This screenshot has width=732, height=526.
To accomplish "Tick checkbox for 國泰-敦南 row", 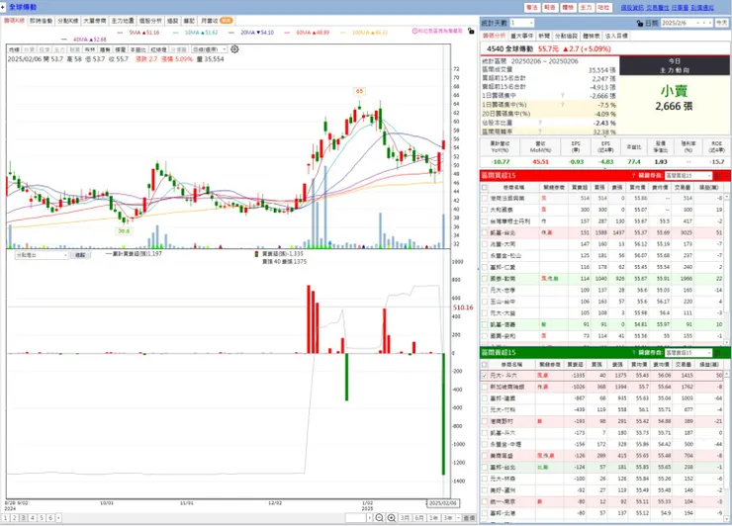I will pos(485,279).
